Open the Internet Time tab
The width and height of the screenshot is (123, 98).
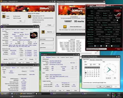pos(99,60)
